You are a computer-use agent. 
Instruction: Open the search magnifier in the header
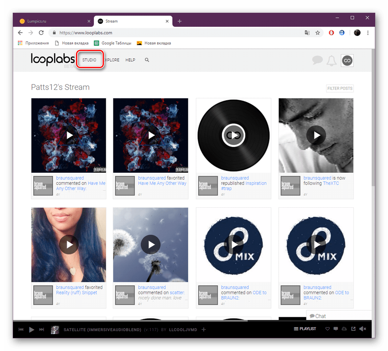click(147, 60)
